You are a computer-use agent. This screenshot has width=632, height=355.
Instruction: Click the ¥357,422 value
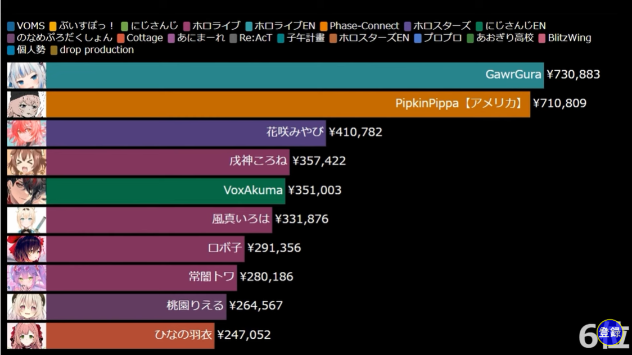[x=319, y=161]
